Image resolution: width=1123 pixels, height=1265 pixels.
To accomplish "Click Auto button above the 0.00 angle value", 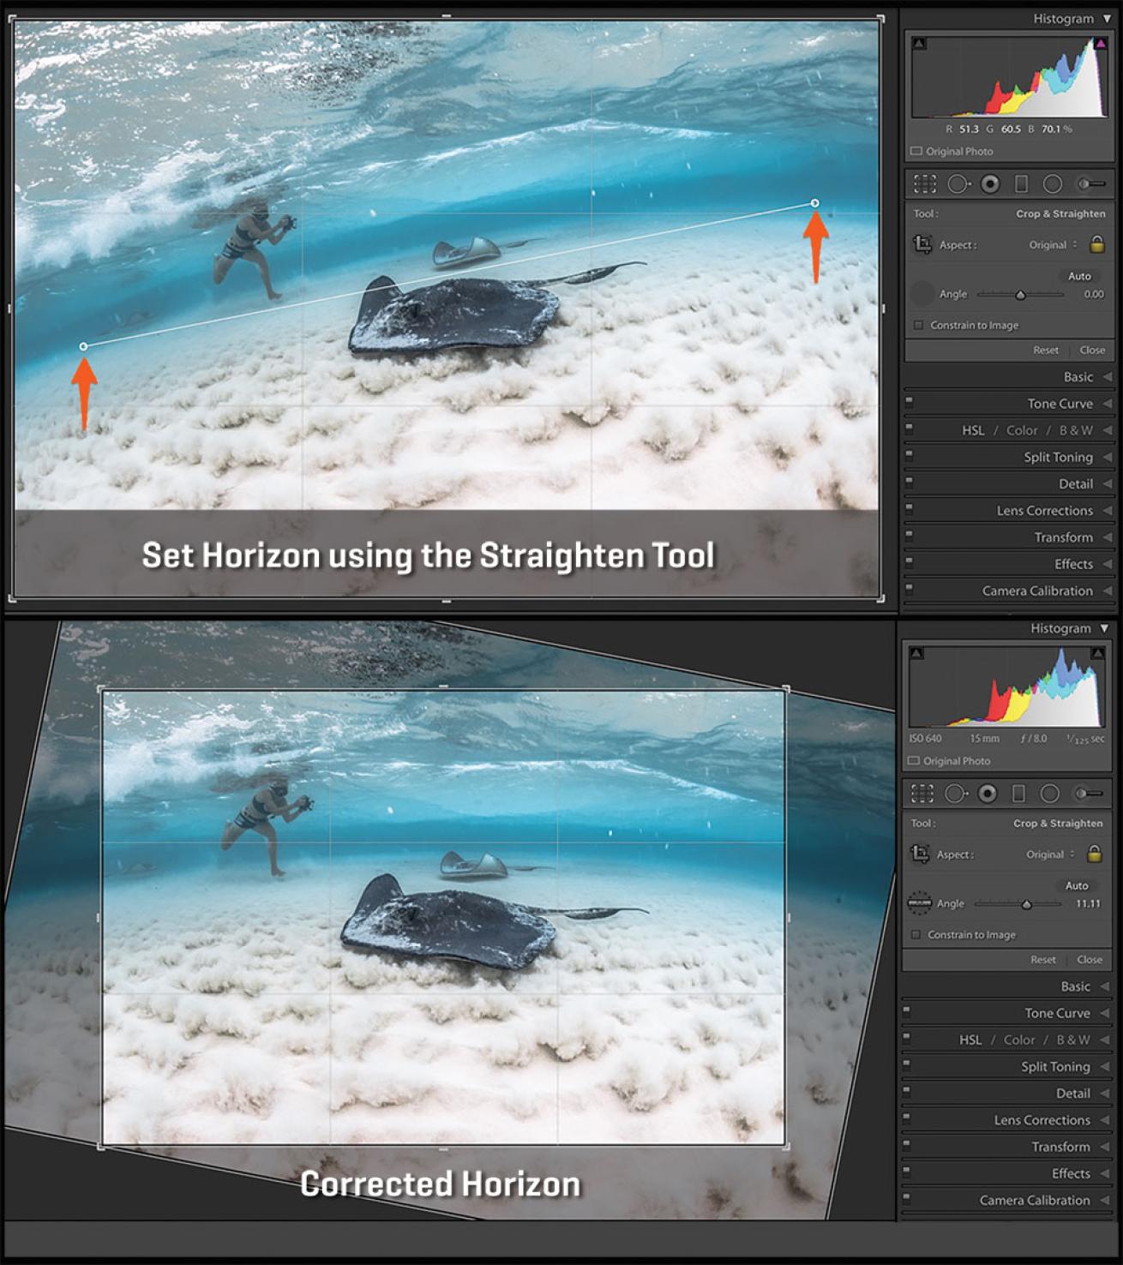I will [1079, 276].
